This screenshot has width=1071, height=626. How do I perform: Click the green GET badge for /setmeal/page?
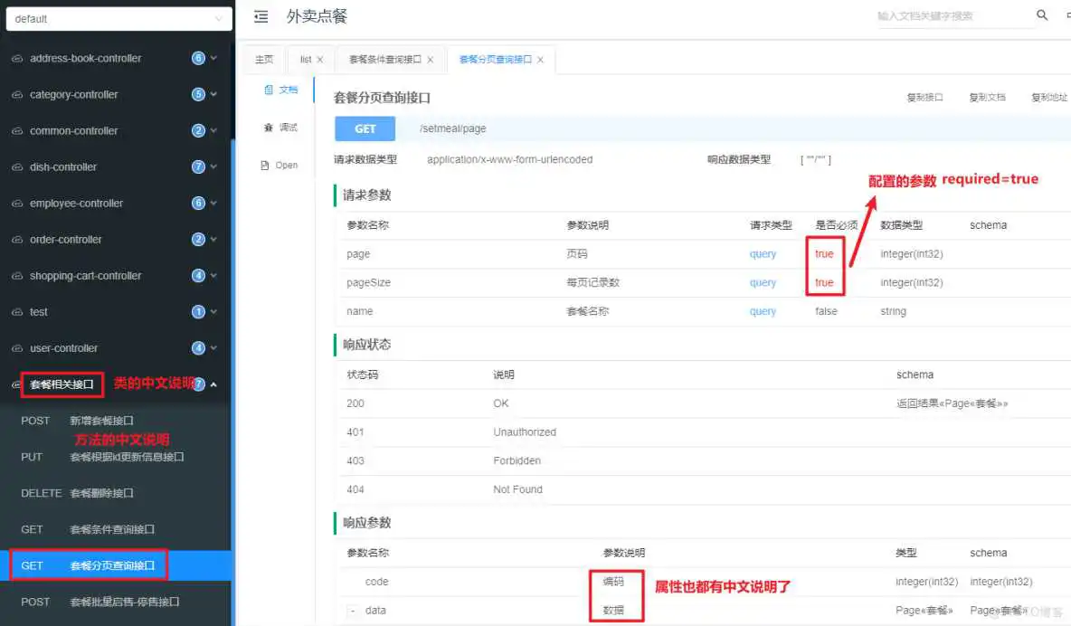365,128
